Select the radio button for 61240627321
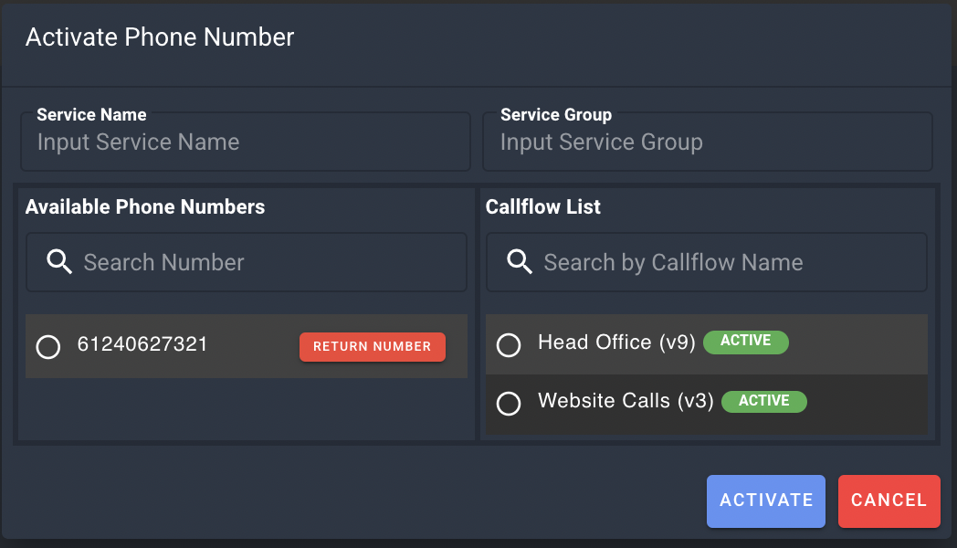957x548 pixels. coord(48,347)
